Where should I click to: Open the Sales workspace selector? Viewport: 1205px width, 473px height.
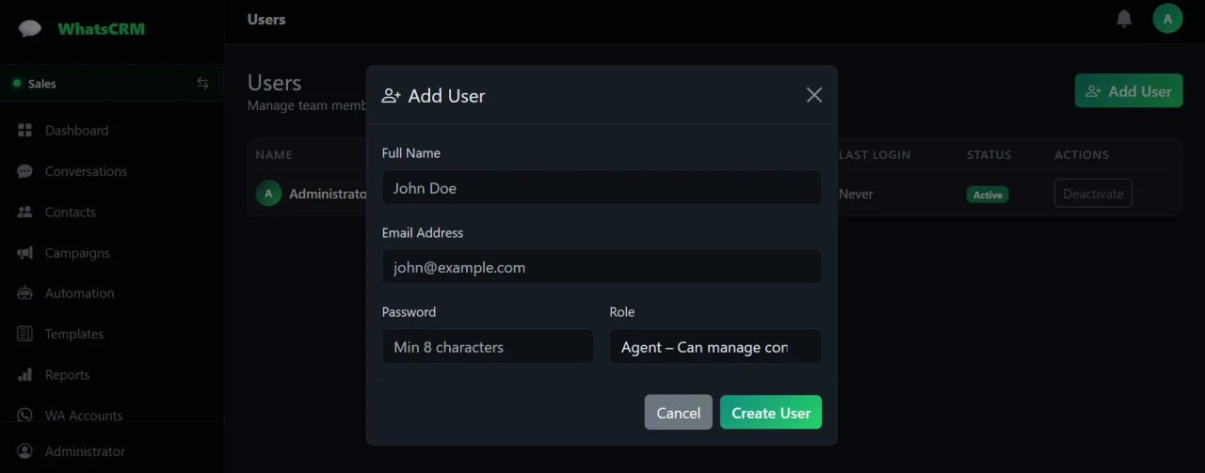click(112, 83)
